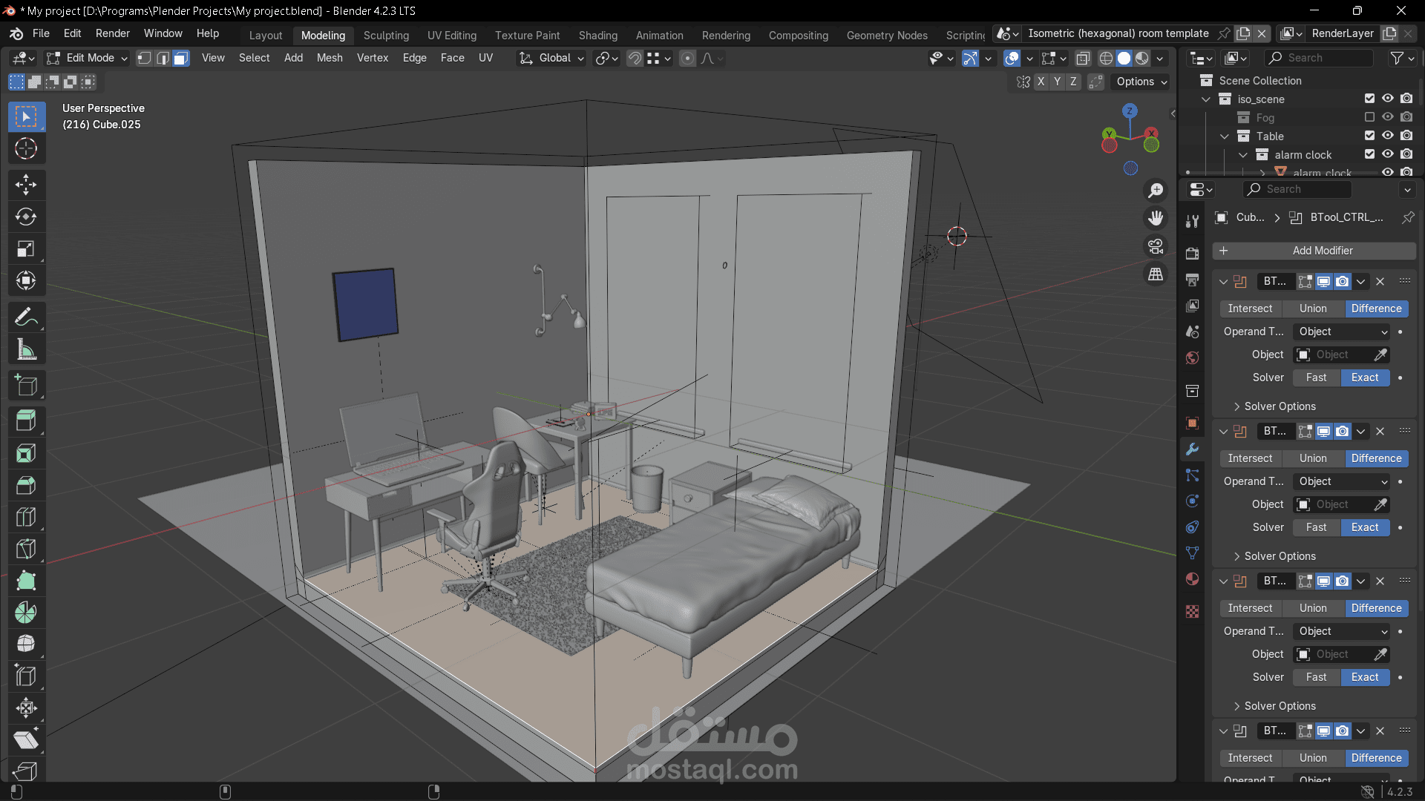Hide Table collection in viewport
The width and height of the screenshot is (1425, 801).
(x=1387, y=136)
